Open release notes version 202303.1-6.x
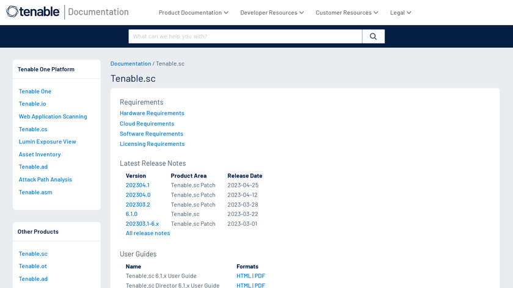Screen dimensions: 513x288 tap(142, 224)
